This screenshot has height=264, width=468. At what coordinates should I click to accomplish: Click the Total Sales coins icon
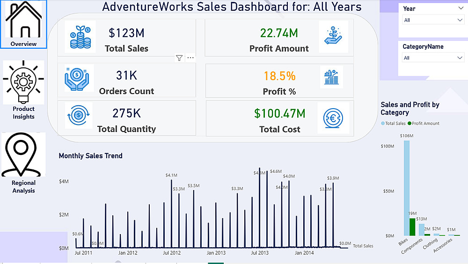coord(80,37)
